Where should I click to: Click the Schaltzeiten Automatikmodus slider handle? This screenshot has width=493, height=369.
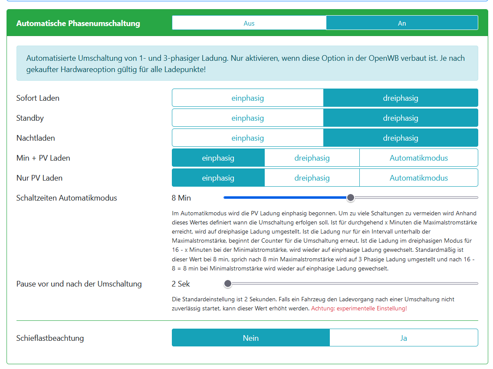(351, 198)
